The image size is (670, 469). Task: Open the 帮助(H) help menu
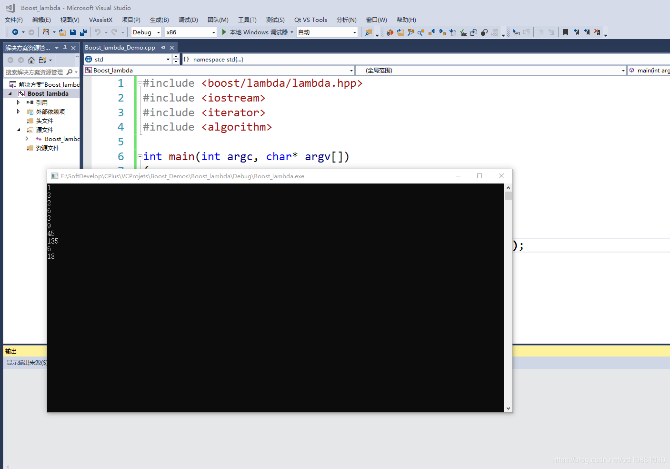[x=406, y=20]
